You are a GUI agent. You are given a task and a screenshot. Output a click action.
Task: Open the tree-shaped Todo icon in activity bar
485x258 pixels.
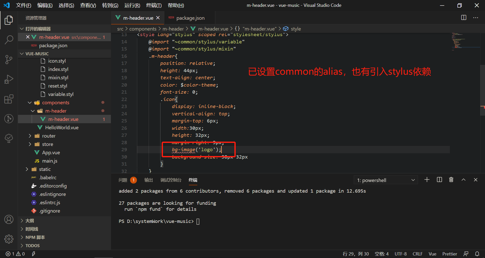pyautogui.click(x=9, y=138)
